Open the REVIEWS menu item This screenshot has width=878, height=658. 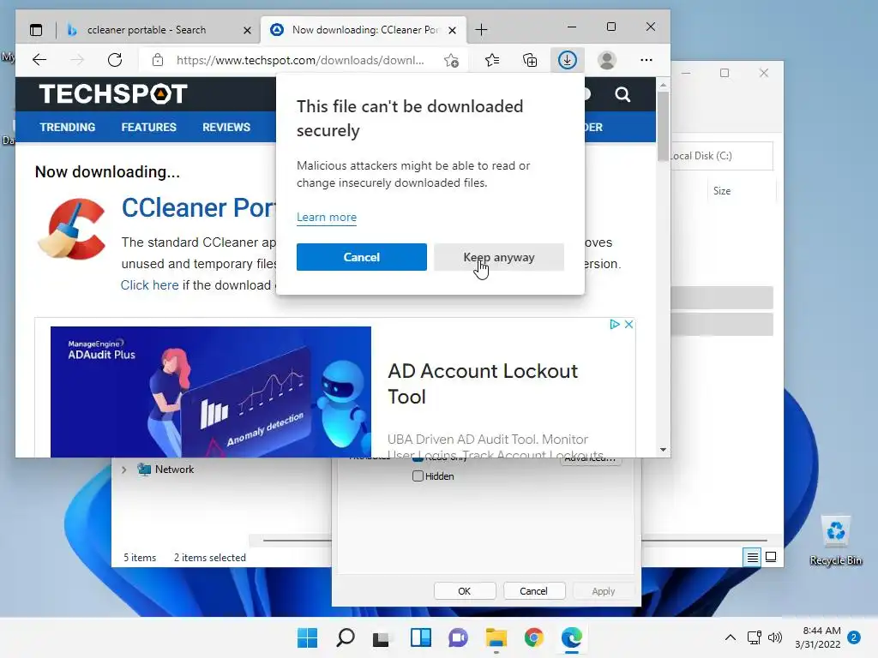(x=226, y=127)
